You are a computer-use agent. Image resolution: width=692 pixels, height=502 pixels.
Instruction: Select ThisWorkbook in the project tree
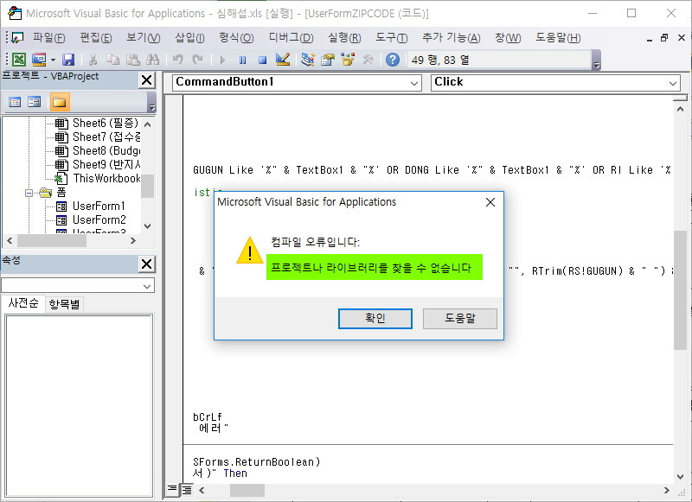[106, 179]
